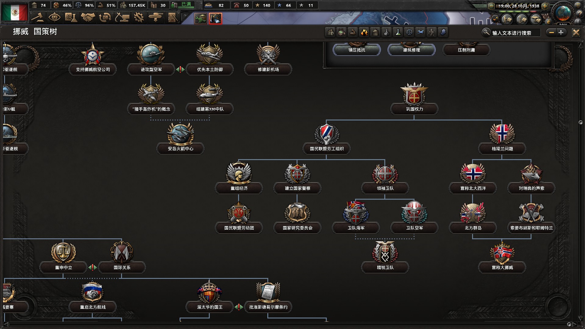This screenshot has width=585, height=329.
Task: Filter focuses by green research flask icon
Action: click(398, 32)
